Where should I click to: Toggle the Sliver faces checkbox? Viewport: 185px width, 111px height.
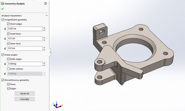tap(8, 44)
